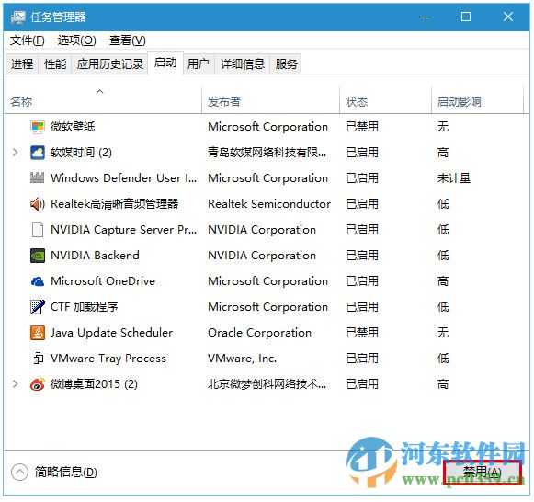Click the 软媒时间 weather icon

point(38,153)
